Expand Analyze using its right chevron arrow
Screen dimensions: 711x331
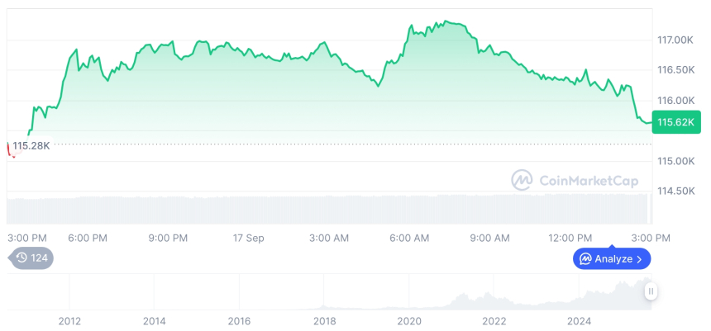tap(639, 259)
